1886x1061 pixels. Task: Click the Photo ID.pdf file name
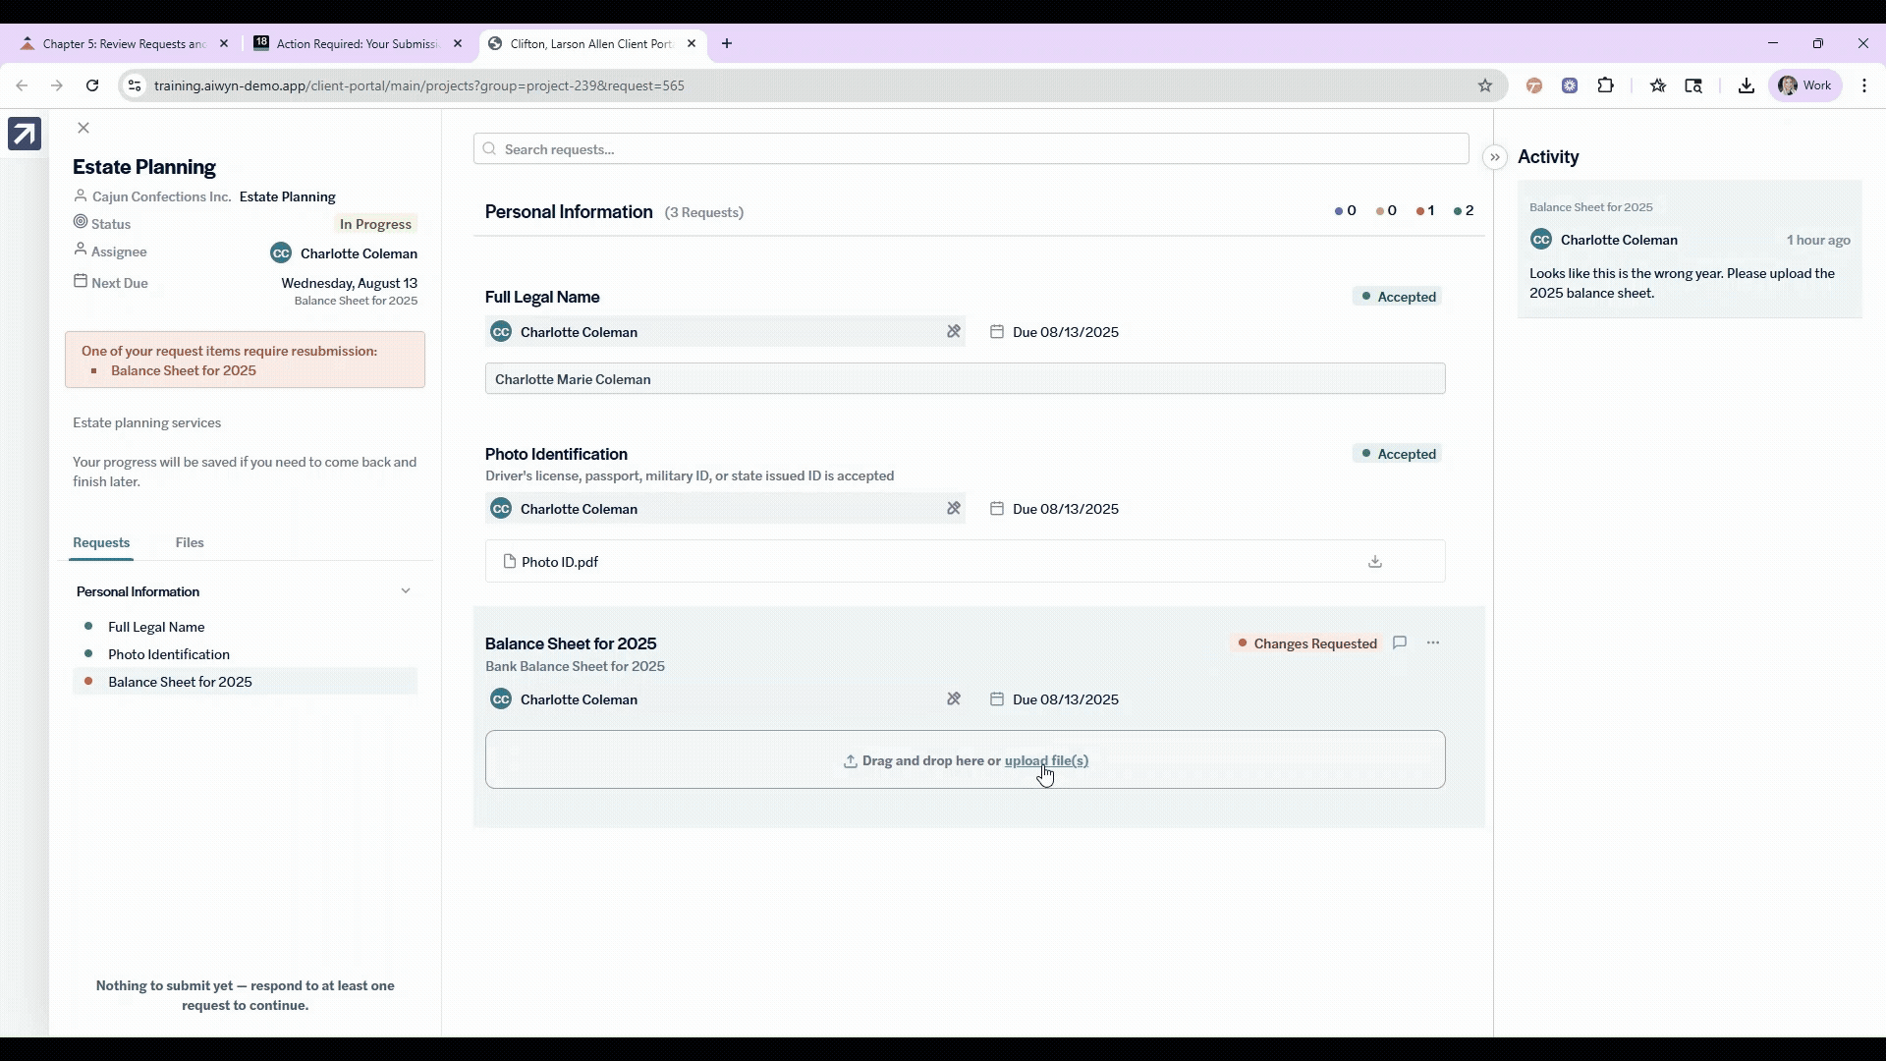pyautogui.click(x=560, y=562)
